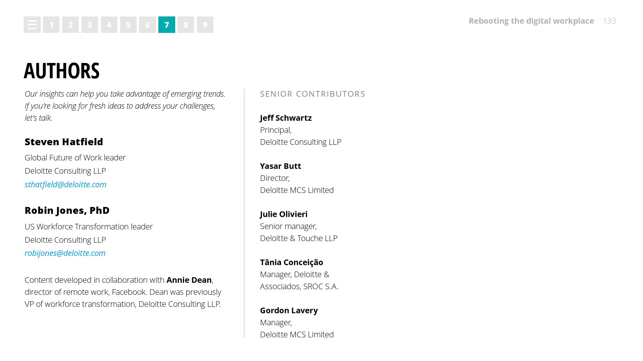Email Steven Hatfield via sthatfield@deloitte.com link

(x=66, y=185)
